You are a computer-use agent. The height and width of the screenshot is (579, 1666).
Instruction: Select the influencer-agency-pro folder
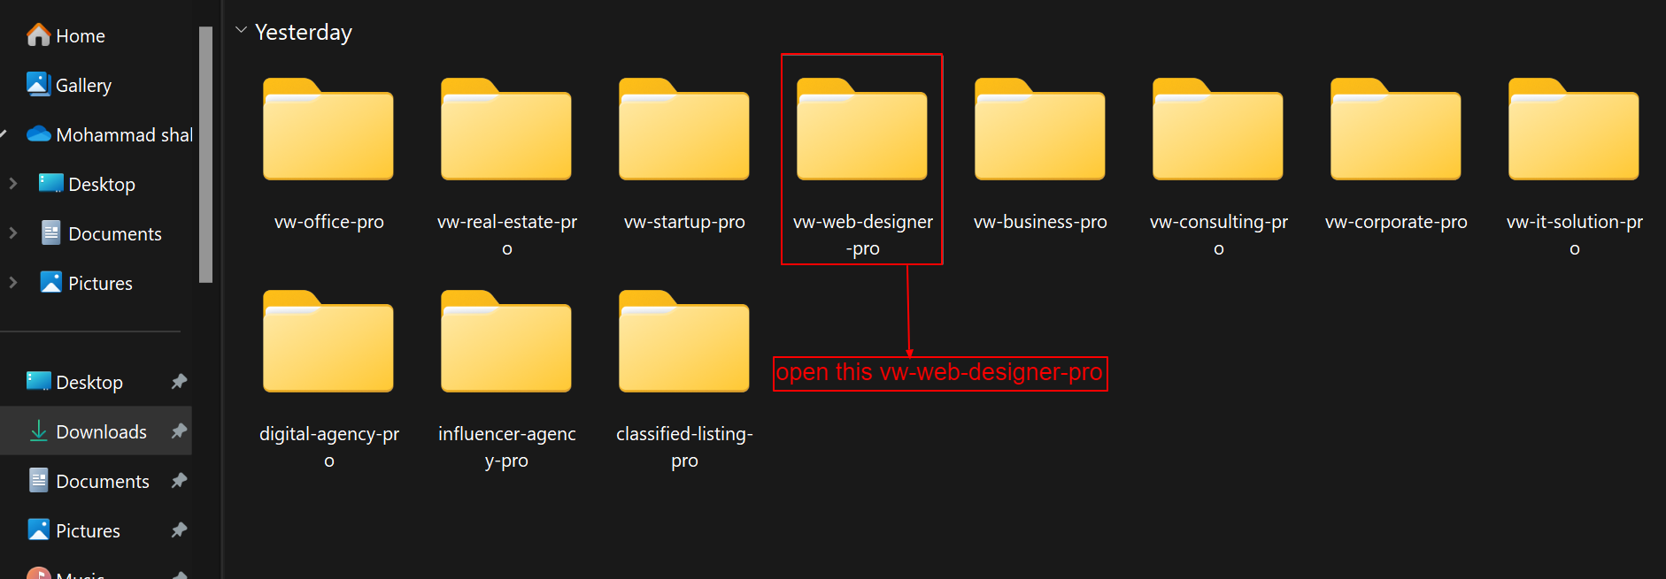(x=506, y=345)
